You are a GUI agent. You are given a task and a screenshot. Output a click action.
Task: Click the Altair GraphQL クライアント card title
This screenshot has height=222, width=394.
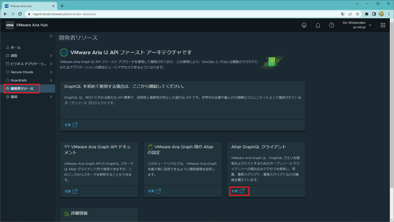click(x=259, y=147)
